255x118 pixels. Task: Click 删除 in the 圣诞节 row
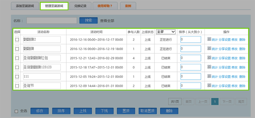tap(242, 86)
